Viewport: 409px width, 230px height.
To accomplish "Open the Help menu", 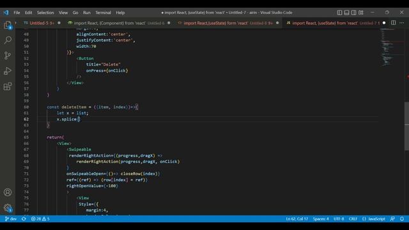I will point(120,13).
